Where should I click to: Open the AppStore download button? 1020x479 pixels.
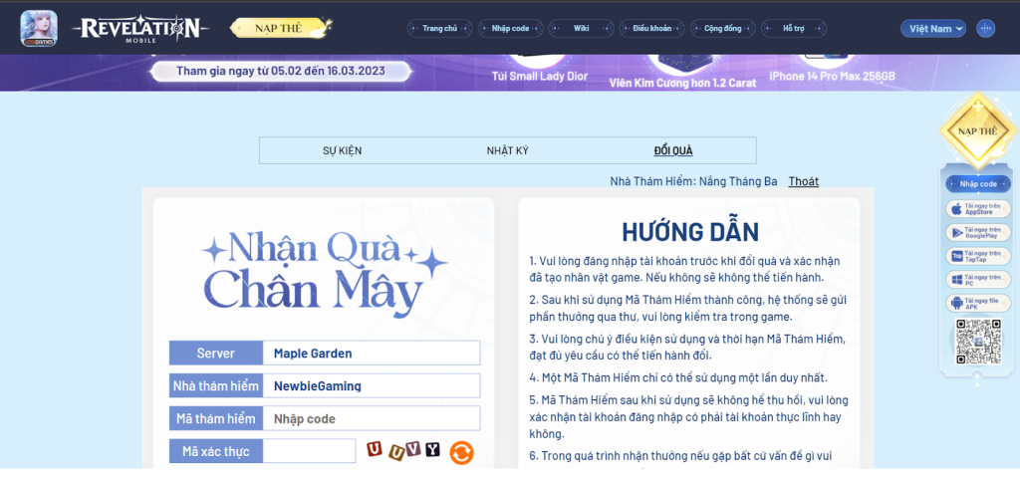point(977,208)
